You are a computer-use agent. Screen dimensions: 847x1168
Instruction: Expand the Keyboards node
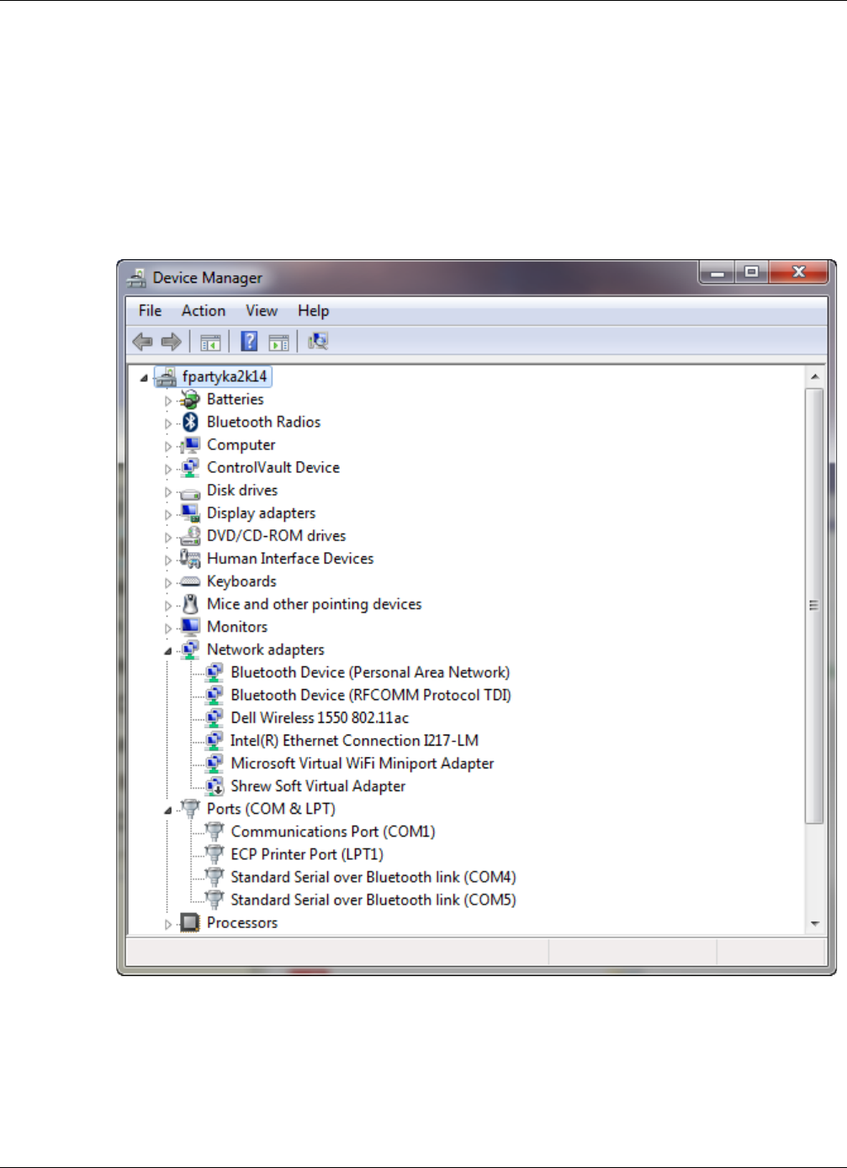click(168, 582)
